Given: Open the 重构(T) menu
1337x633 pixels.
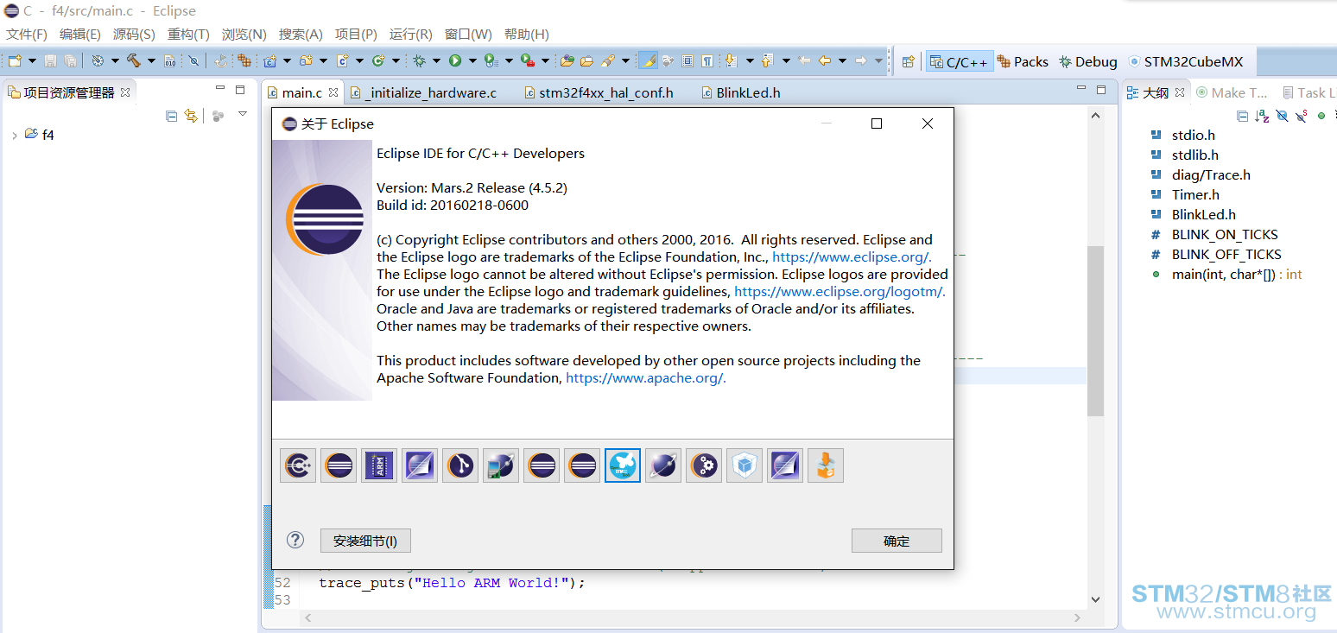Looking at the screenshot, I should (x=188, y=35).
